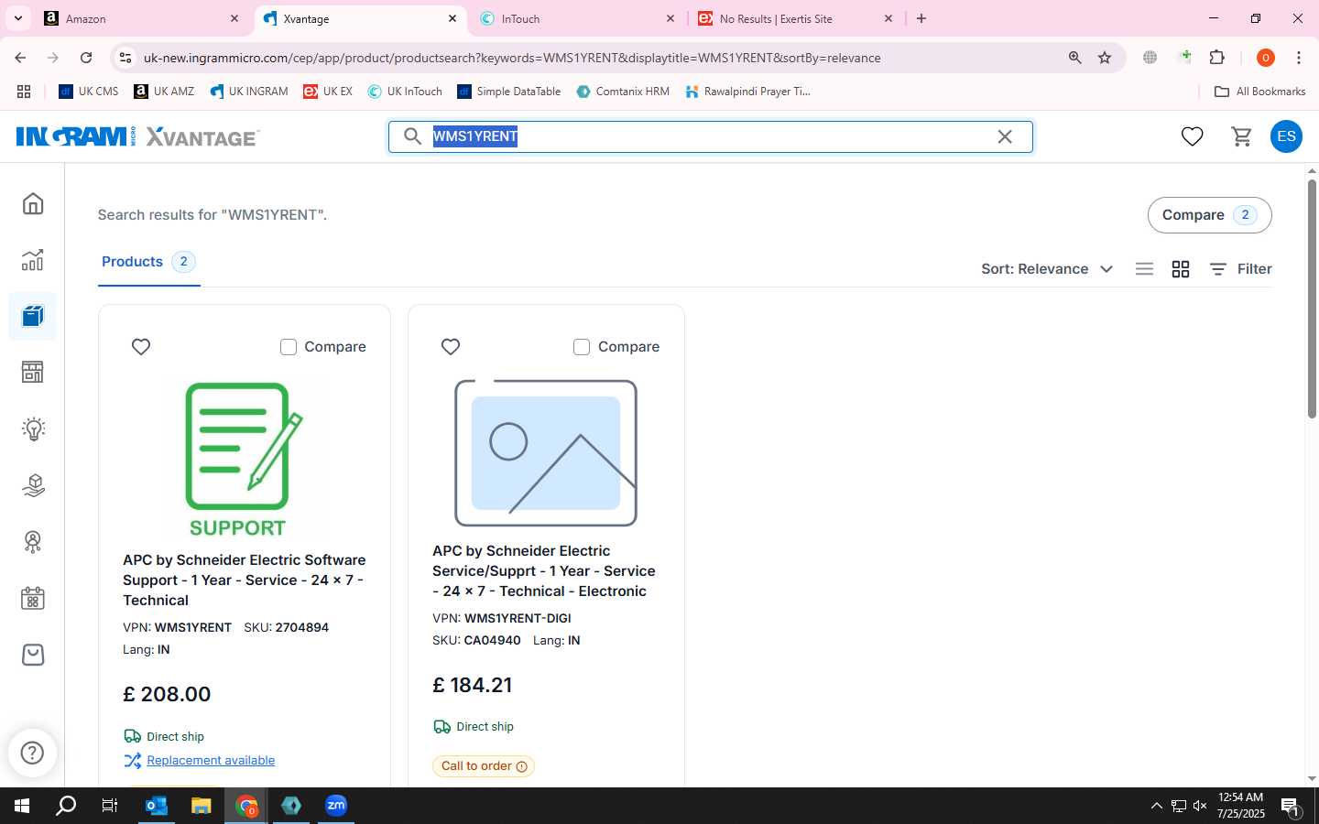Favorite the WMS1YRENT-DIGI product card
The width and height of the screenshot is (1319, 824).
[451, 347]
